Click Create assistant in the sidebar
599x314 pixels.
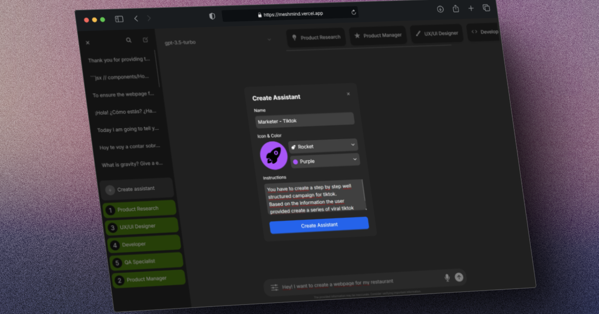pos(136,189)
